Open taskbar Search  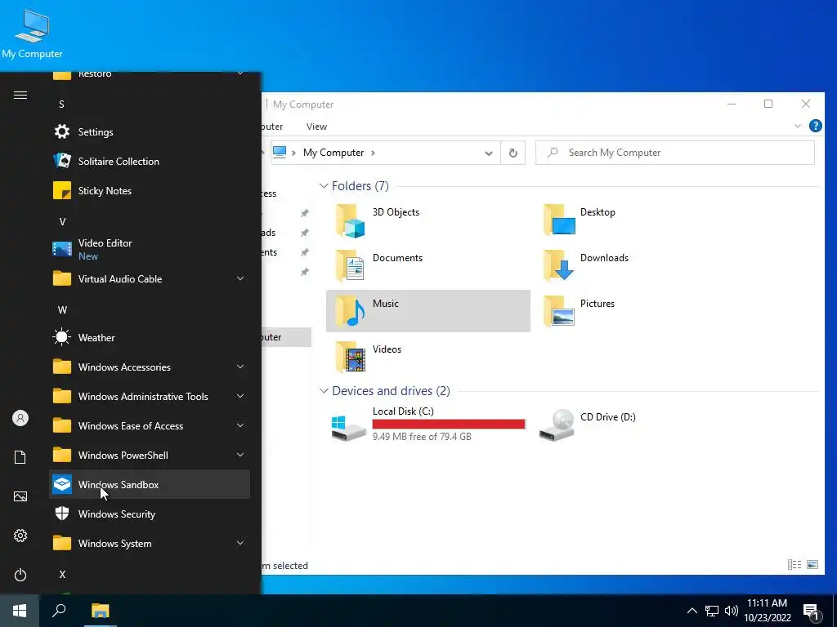tap(59, 611)
